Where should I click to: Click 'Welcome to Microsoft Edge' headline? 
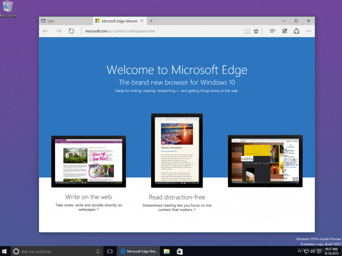click(x=177, y=70)
